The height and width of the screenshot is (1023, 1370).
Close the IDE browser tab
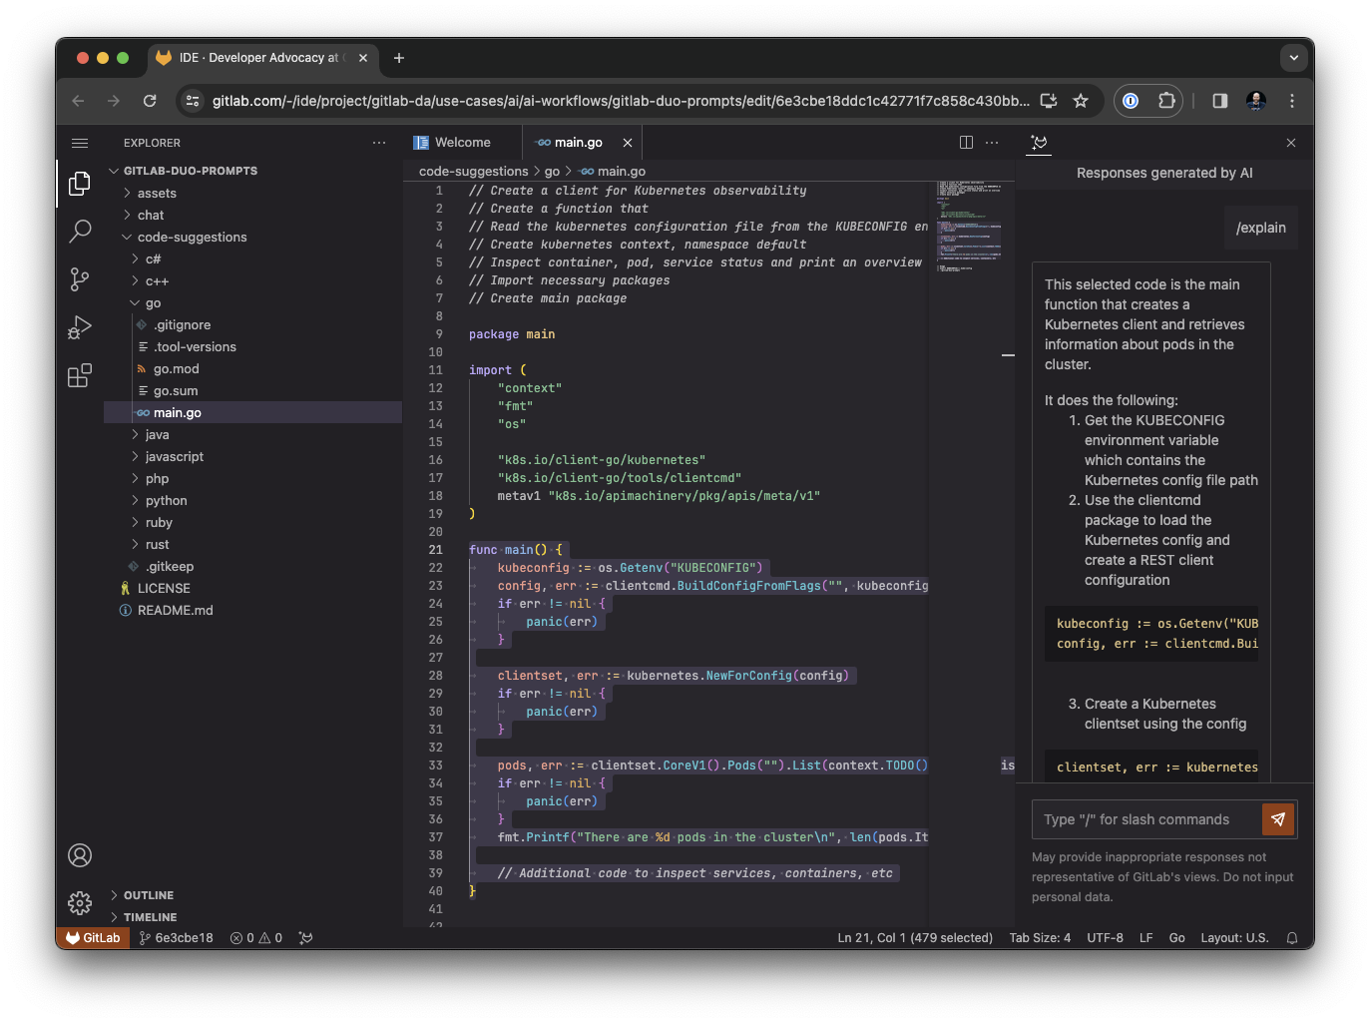coord(363,58)
